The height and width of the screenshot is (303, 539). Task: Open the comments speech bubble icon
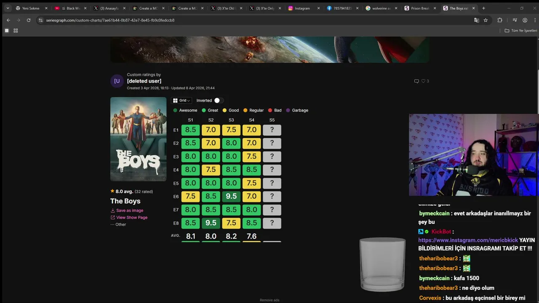416,81
